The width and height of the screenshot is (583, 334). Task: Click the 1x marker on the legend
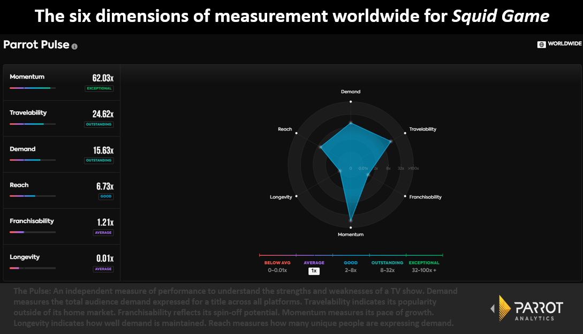pos(314,271)
